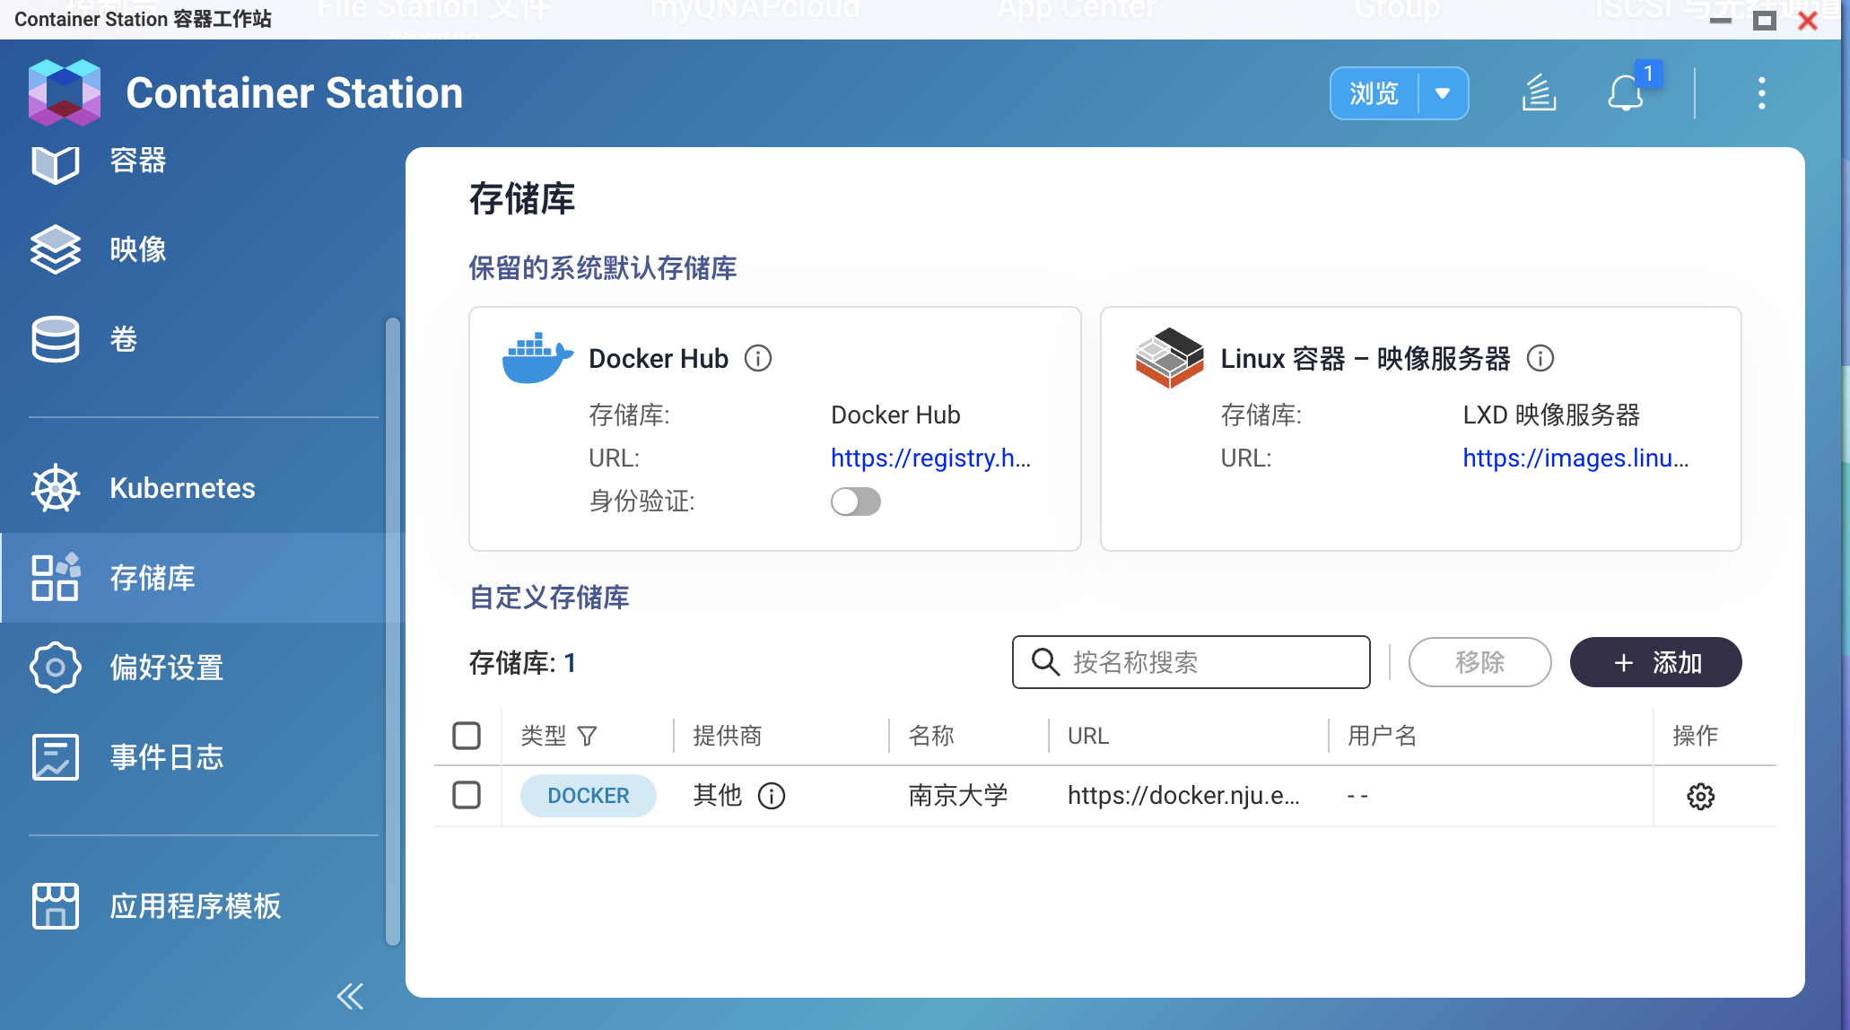The width and height of the screenshot is (1850, 1030).
Task: Click the search magnifier icon
Action: point(1045,662)
